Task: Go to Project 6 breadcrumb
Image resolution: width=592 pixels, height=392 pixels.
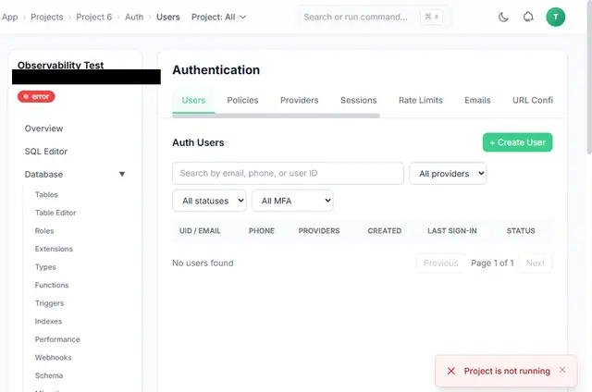Action: coord(94,17)
